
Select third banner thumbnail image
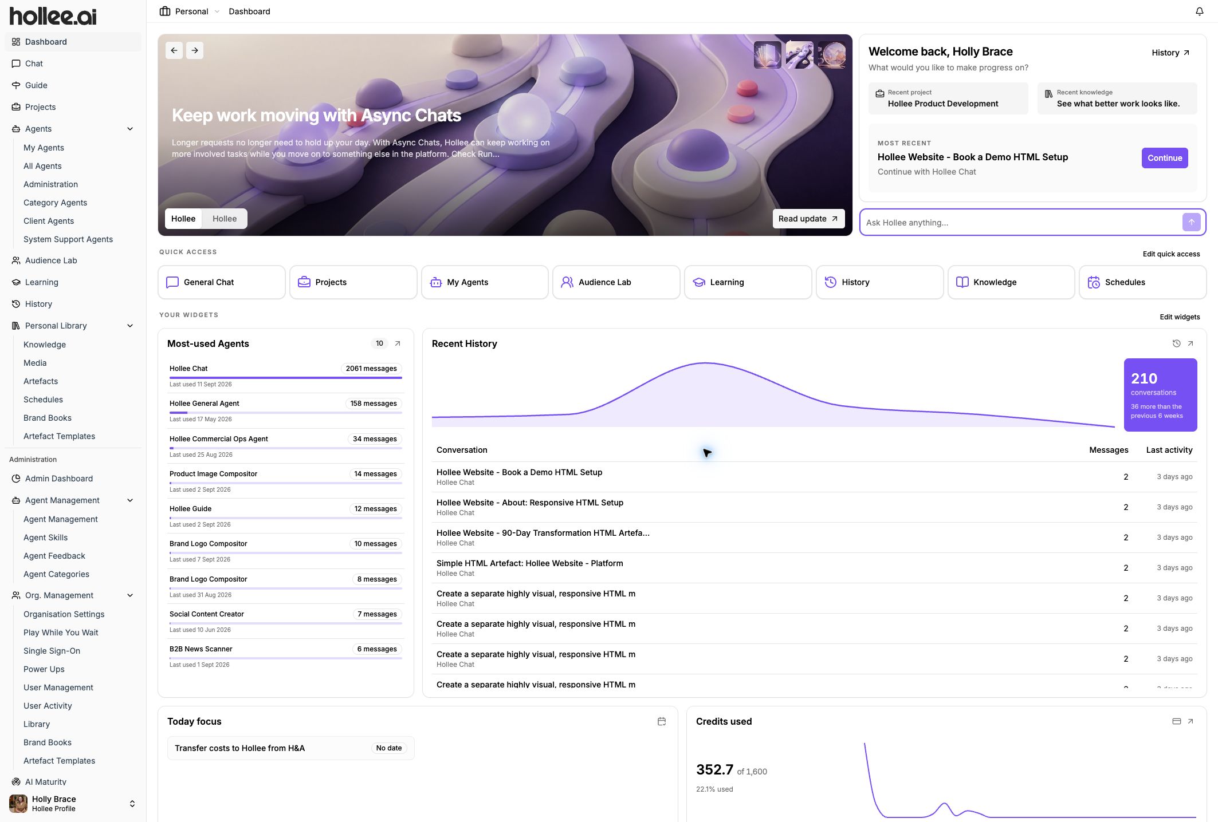click(x=831, y=55)
